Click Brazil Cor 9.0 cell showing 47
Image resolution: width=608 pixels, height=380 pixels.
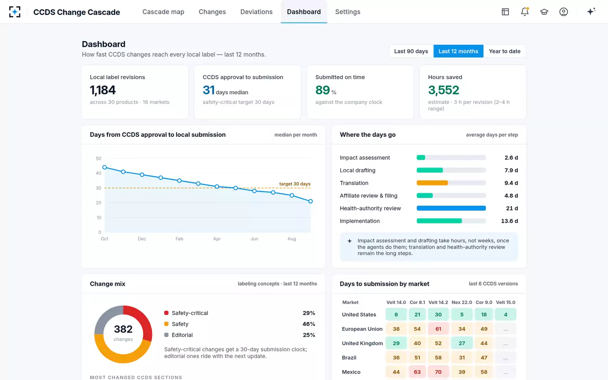click(484, 358)
